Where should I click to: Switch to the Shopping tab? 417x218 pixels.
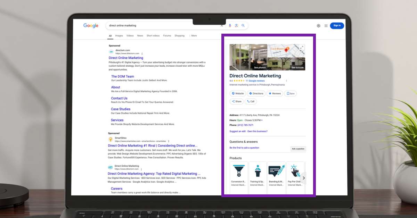[179, 35]
